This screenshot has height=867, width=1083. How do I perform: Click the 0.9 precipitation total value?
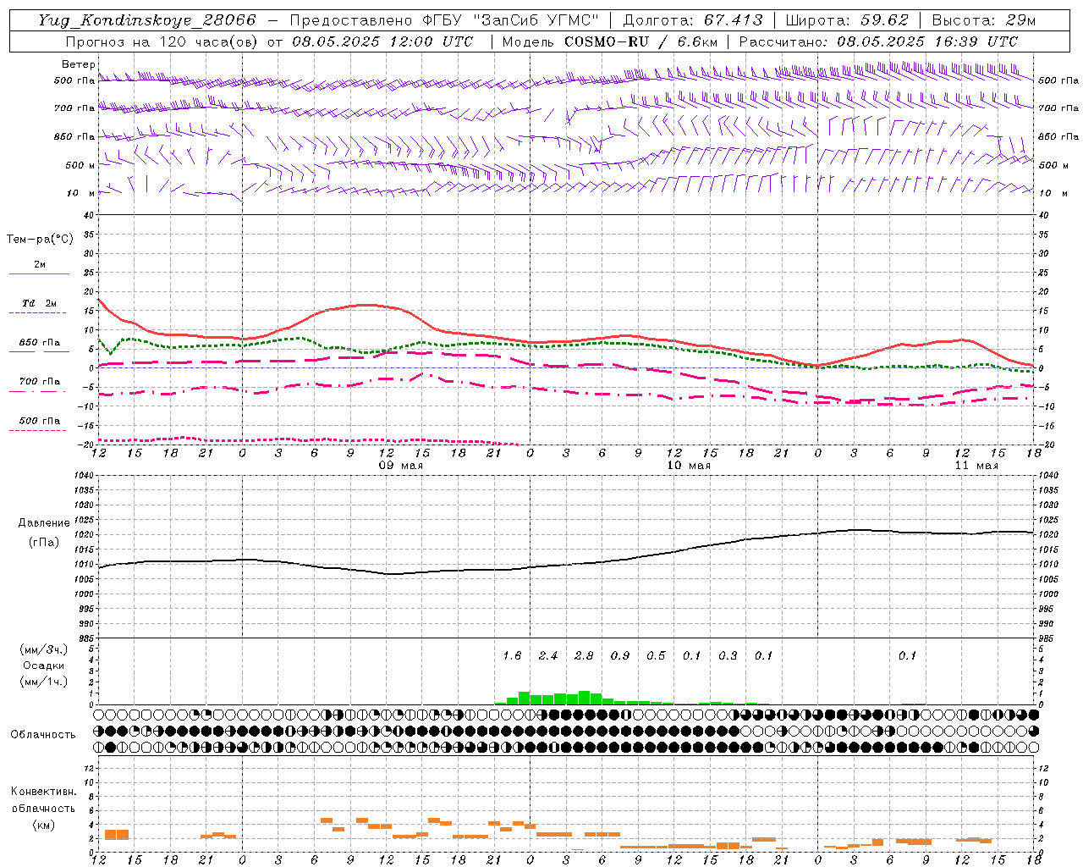pyautogui.click(x=620, y=655)
